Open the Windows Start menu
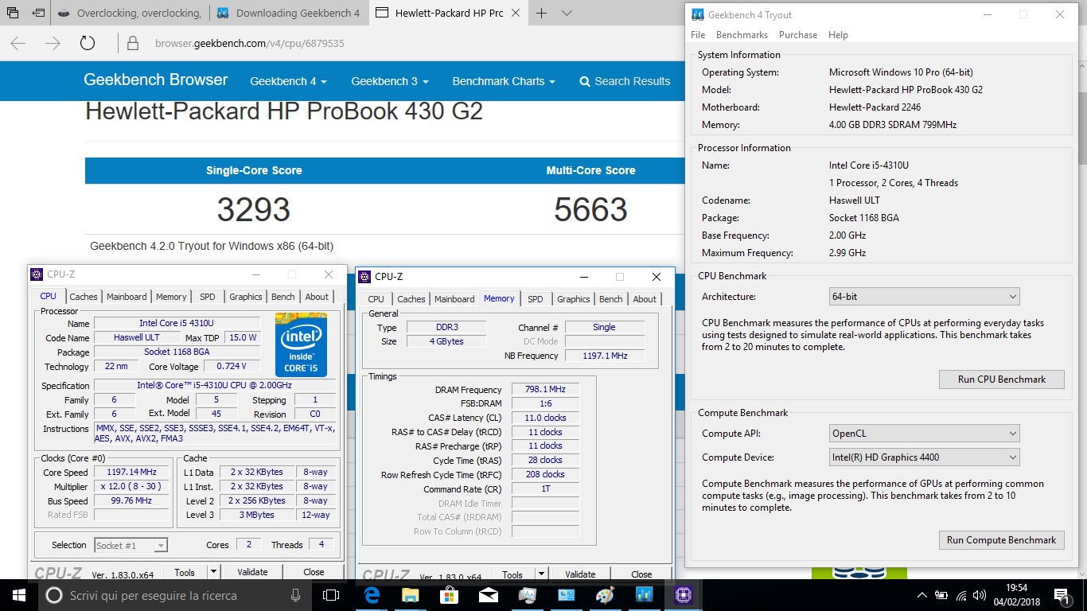 (19, 594)
